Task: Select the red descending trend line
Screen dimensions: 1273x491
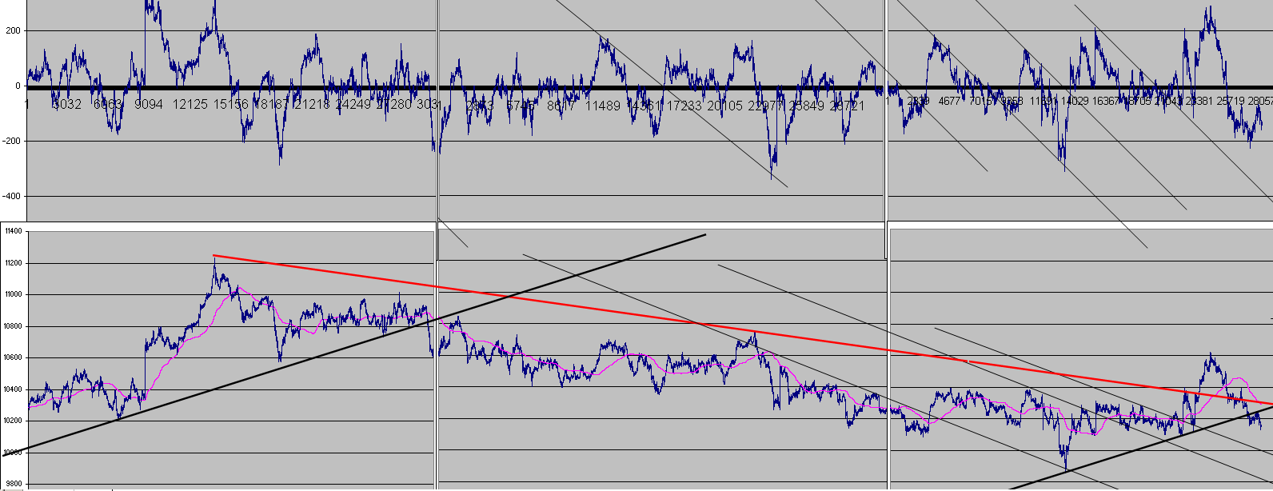Action: click(743, 329)
